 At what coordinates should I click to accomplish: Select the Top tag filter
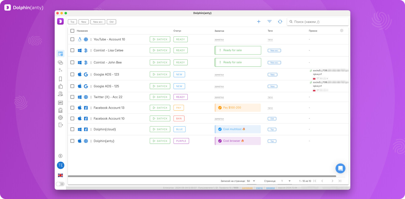tap(72, 22)
